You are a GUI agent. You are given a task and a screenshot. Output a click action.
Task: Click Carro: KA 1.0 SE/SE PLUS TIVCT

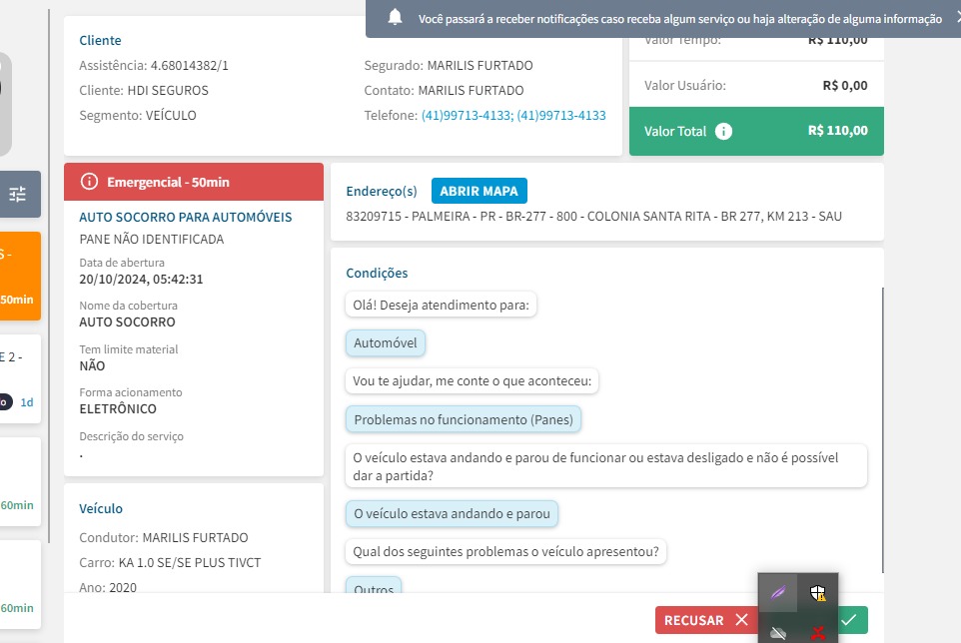[171, 563]
